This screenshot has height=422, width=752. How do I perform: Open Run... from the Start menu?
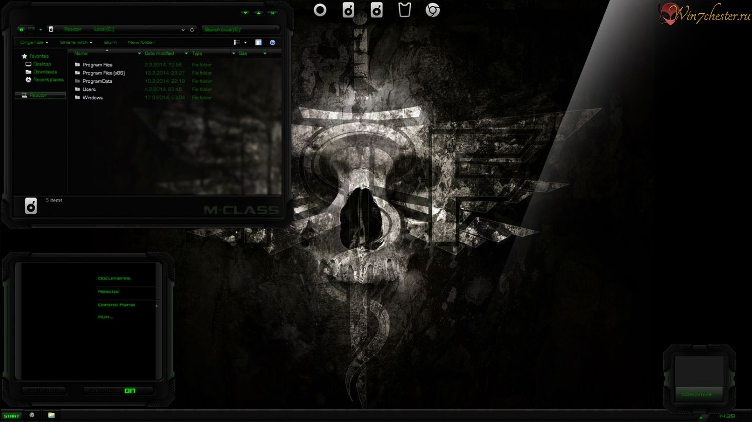click(x=105, y=317)
